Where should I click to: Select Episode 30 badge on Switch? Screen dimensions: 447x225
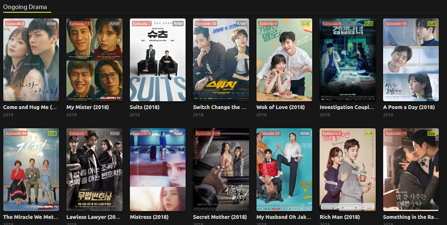click(206, 24)
